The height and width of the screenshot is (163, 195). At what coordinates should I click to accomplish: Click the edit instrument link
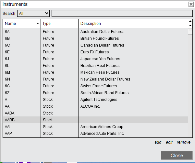pyautogui.click(x=169, y=142)
